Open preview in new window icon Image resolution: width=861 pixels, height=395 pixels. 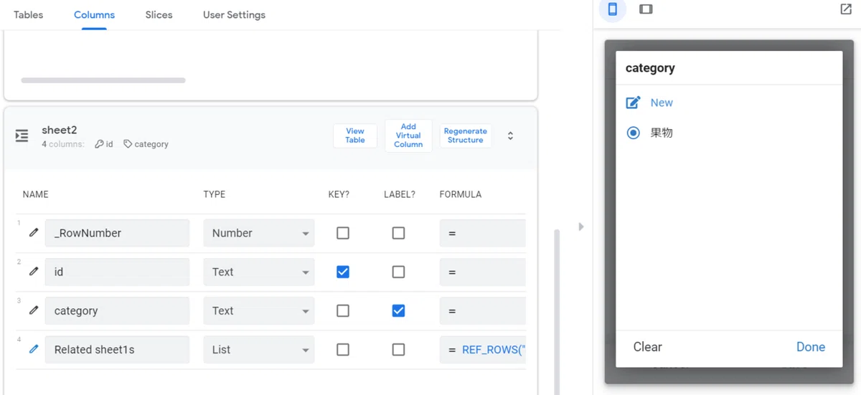[845, 9]
